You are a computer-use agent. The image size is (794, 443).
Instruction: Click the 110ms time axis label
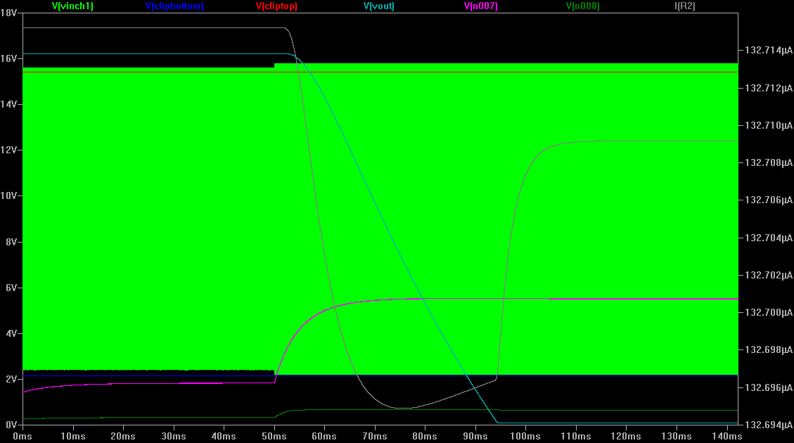pos(575,436)
